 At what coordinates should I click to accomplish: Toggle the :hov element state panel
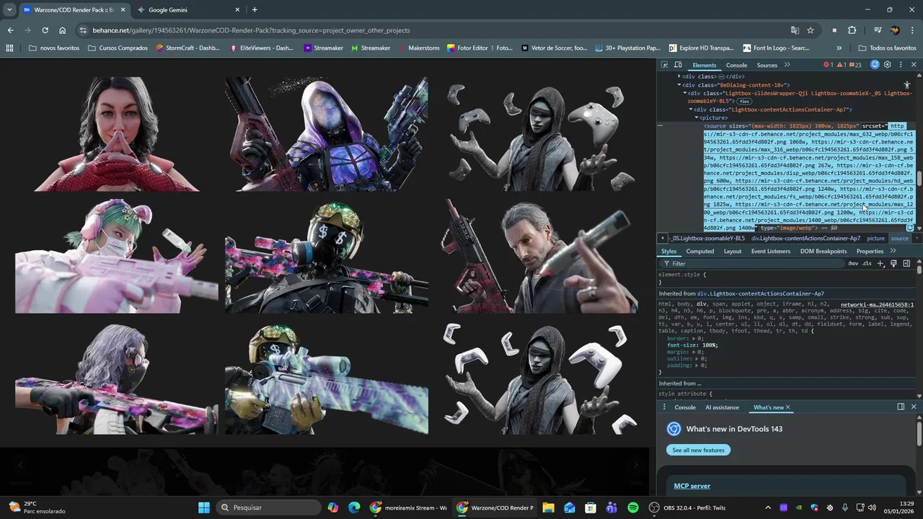(x=853, y=264)
